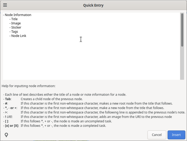Click the "uncompleted task" description line
Viewport: 187px width, 141px height.
pyautogui.click(x=66, y=121)
